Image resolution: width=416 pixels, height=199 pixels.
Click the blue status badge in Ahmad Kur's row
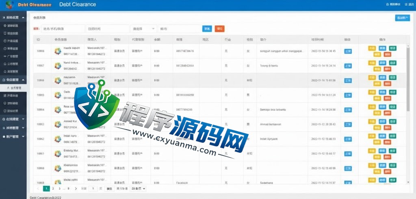click(348, 124)
